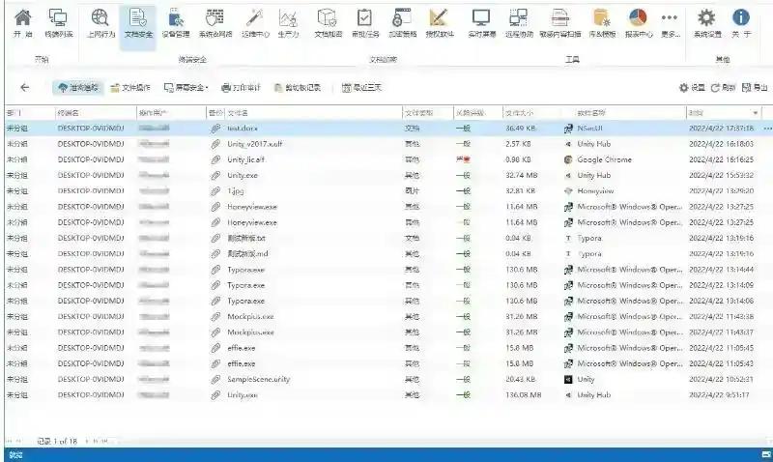Open the 最近三天 date range selector
Viewport: 773px width, 462px height.
coord(362,88)
